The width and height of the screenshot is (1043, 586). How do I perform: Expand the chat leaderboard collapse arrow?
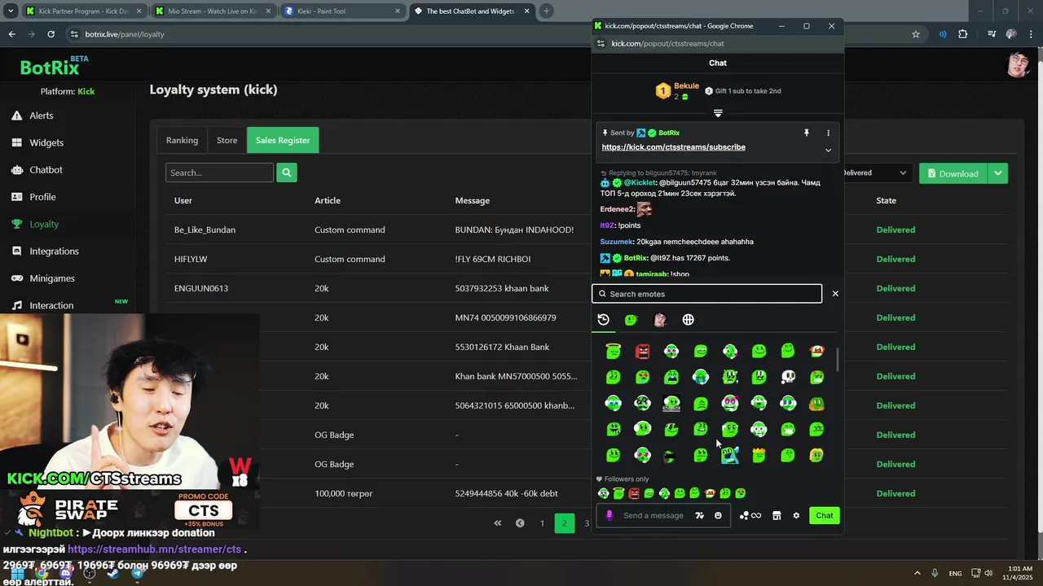pyautogui.click(x=718, y=113)
